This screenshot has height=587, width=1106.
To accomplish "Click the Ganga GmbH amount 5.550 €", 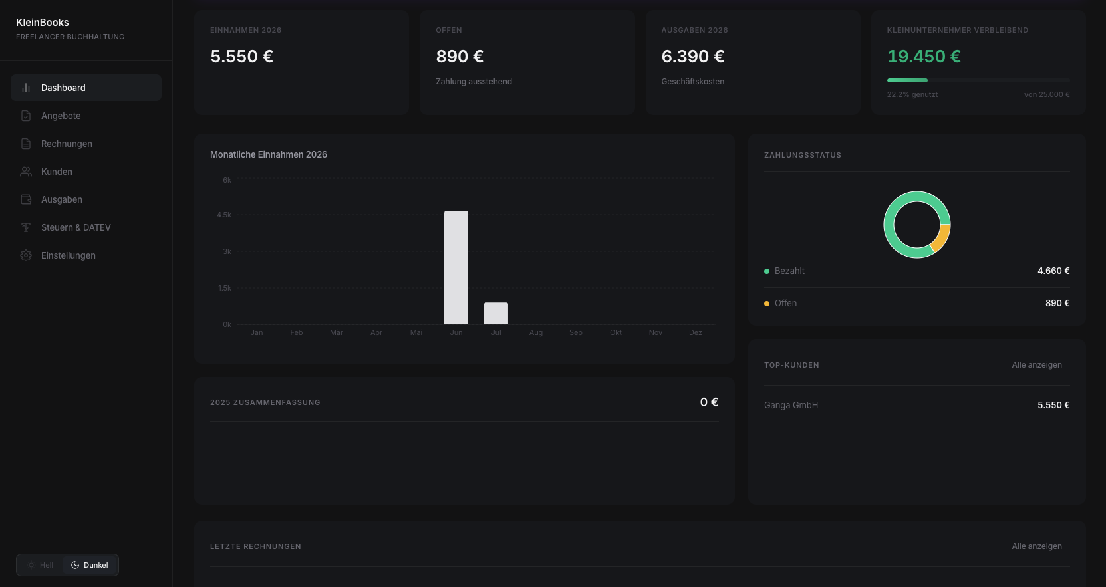I will [x=1053, y=405].
